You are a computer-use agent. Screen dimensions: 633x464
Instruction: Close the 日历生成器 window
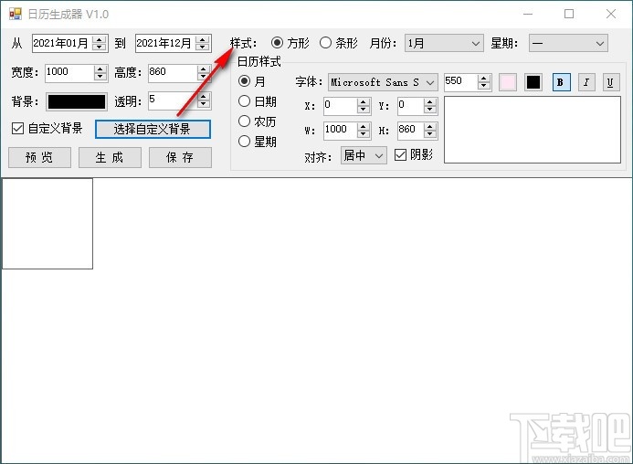(611, 14)
